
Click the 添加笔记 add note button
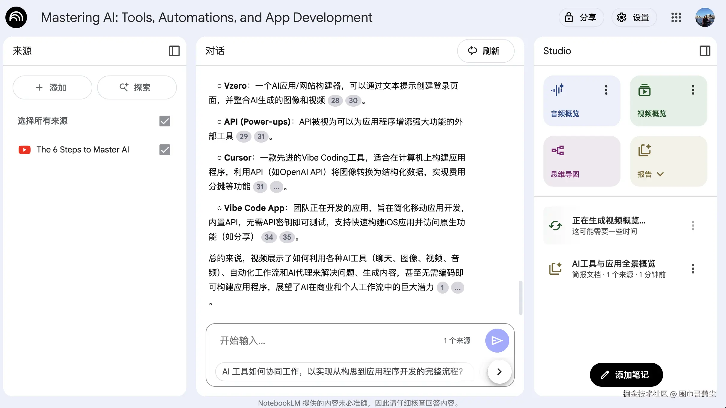coord(626,374)
